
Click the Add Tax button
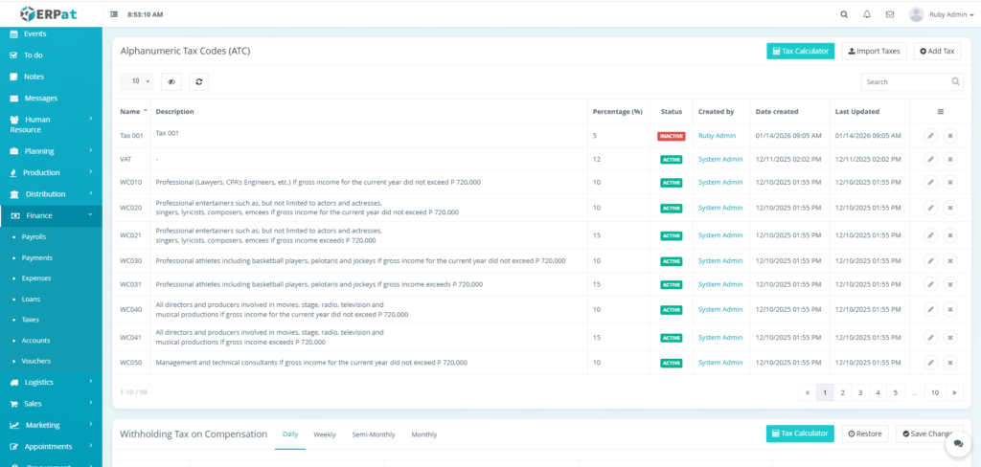[x=936, y=51]
